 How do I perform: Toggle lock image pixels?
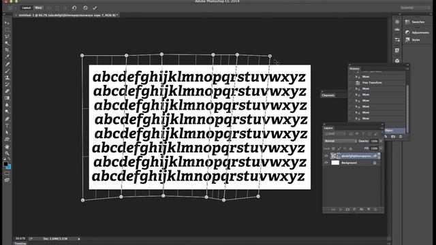339,148
